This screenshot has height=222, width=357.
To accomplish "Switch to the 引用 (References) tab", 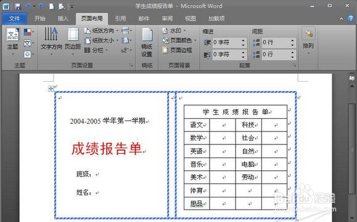I will (x=120, y=18).
